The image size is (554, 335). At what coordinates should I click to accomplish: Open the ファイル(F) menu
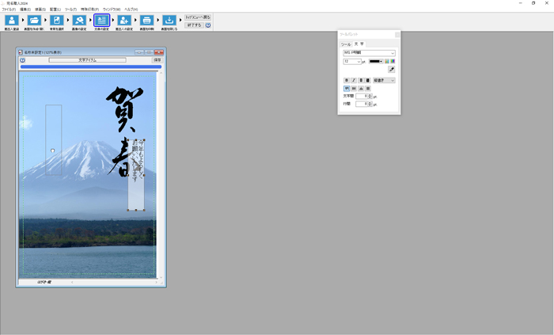[x=9, y=10]
